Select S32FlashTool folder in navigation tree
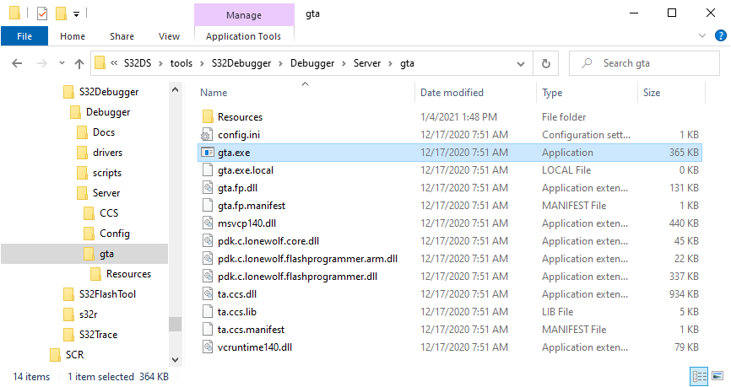Image resolution: width=731 pixels, height=387 pixels. click(x=107, y=294)
